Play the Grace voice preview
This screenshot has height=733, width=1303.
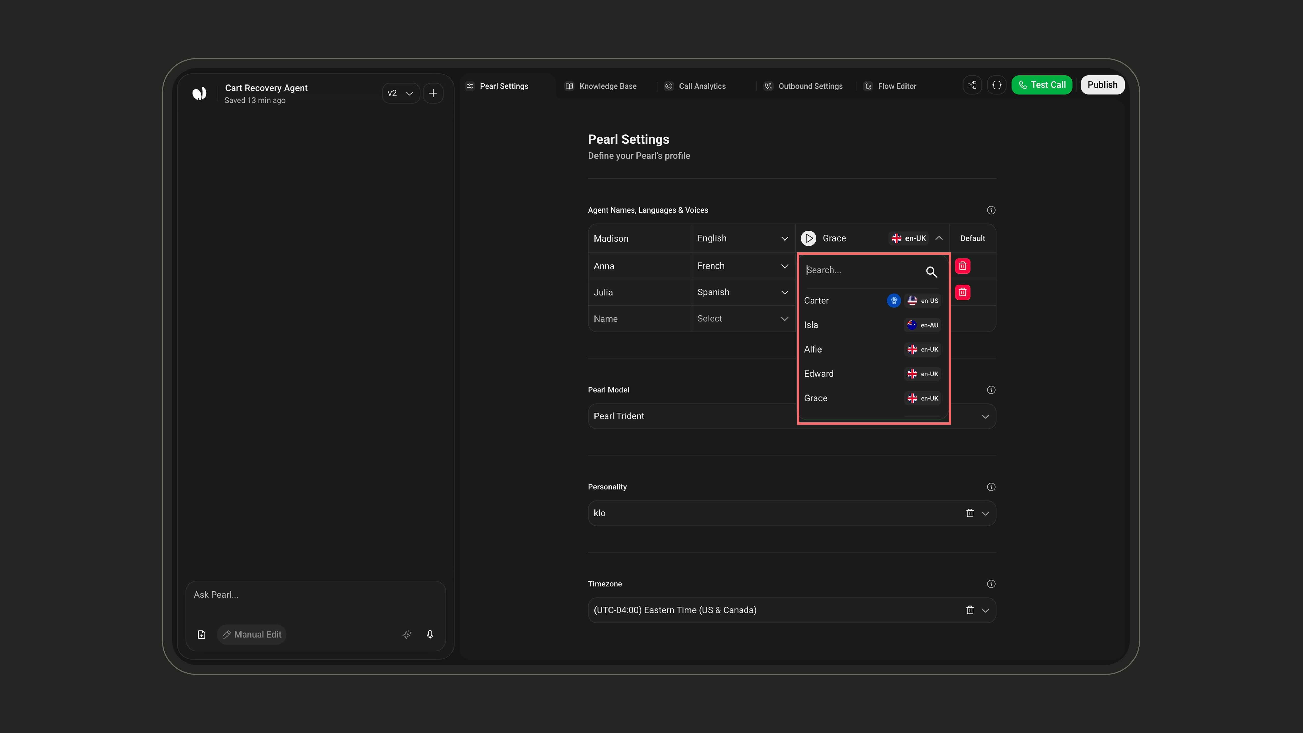point(809,238)
